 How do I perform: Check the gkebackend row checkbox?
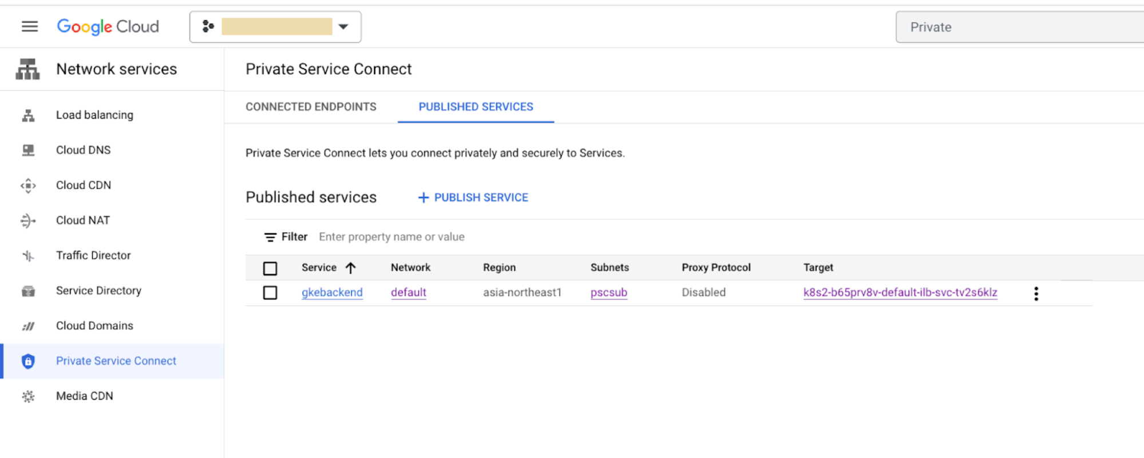point(270,293)
